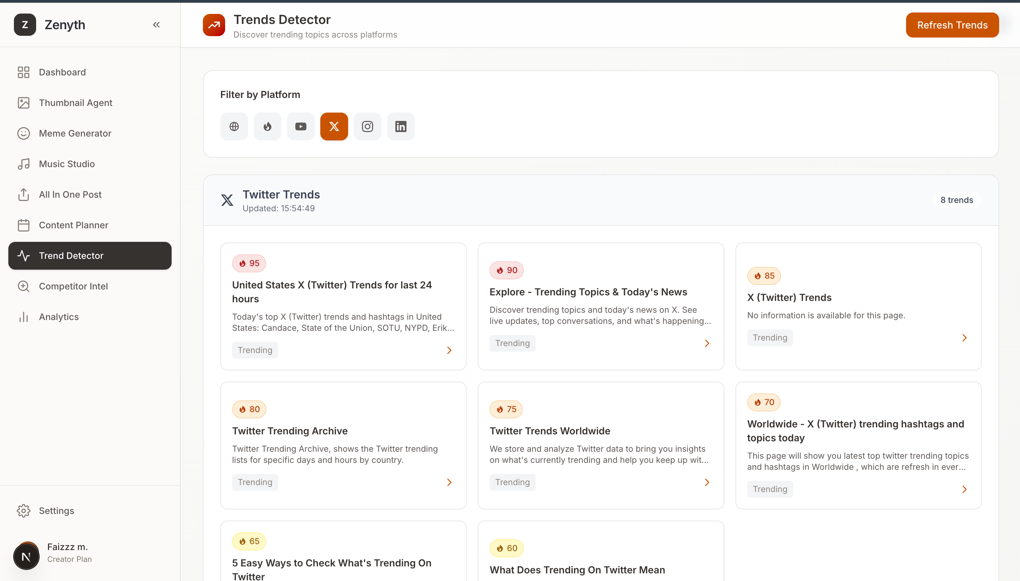This screenshot has height=581, width=1020.
Task: Click the 80 heat score badge
Action: (249, 409)
